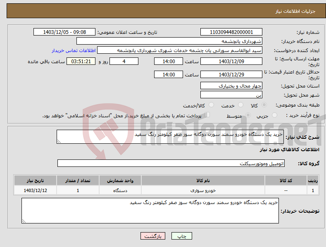The image size is (326, 247).
Task: Click the خودرو سواری table cell
Action: [203, 190]
